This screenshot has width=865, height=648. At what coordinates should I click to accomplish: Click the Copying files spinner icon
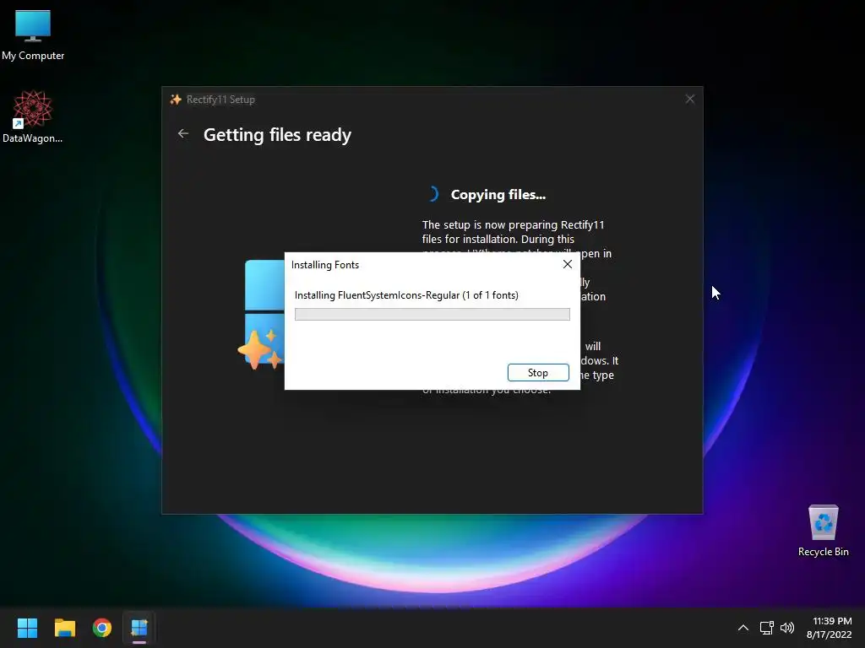tap(433, 194)
